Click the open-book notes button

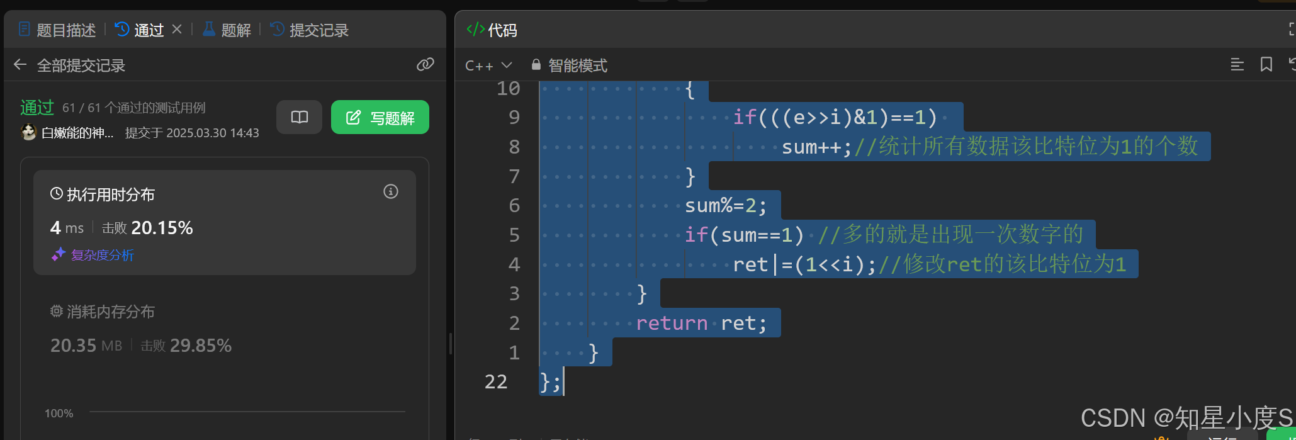(300, 117)
